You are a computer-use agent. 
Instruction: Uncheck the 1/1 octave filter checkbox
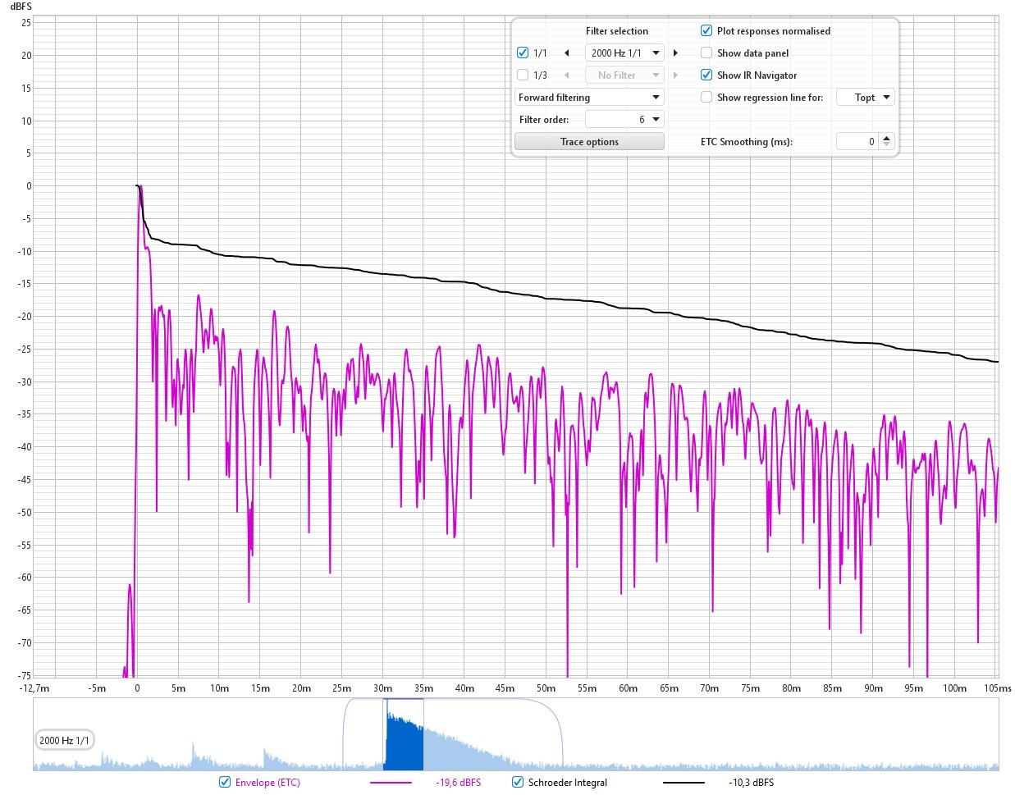click(523, 53)
